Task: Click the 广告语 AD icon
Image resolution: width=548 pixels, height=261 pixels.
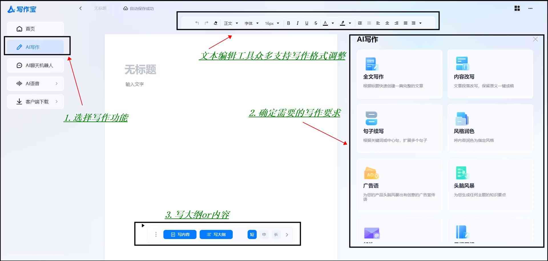Action: 371,173
